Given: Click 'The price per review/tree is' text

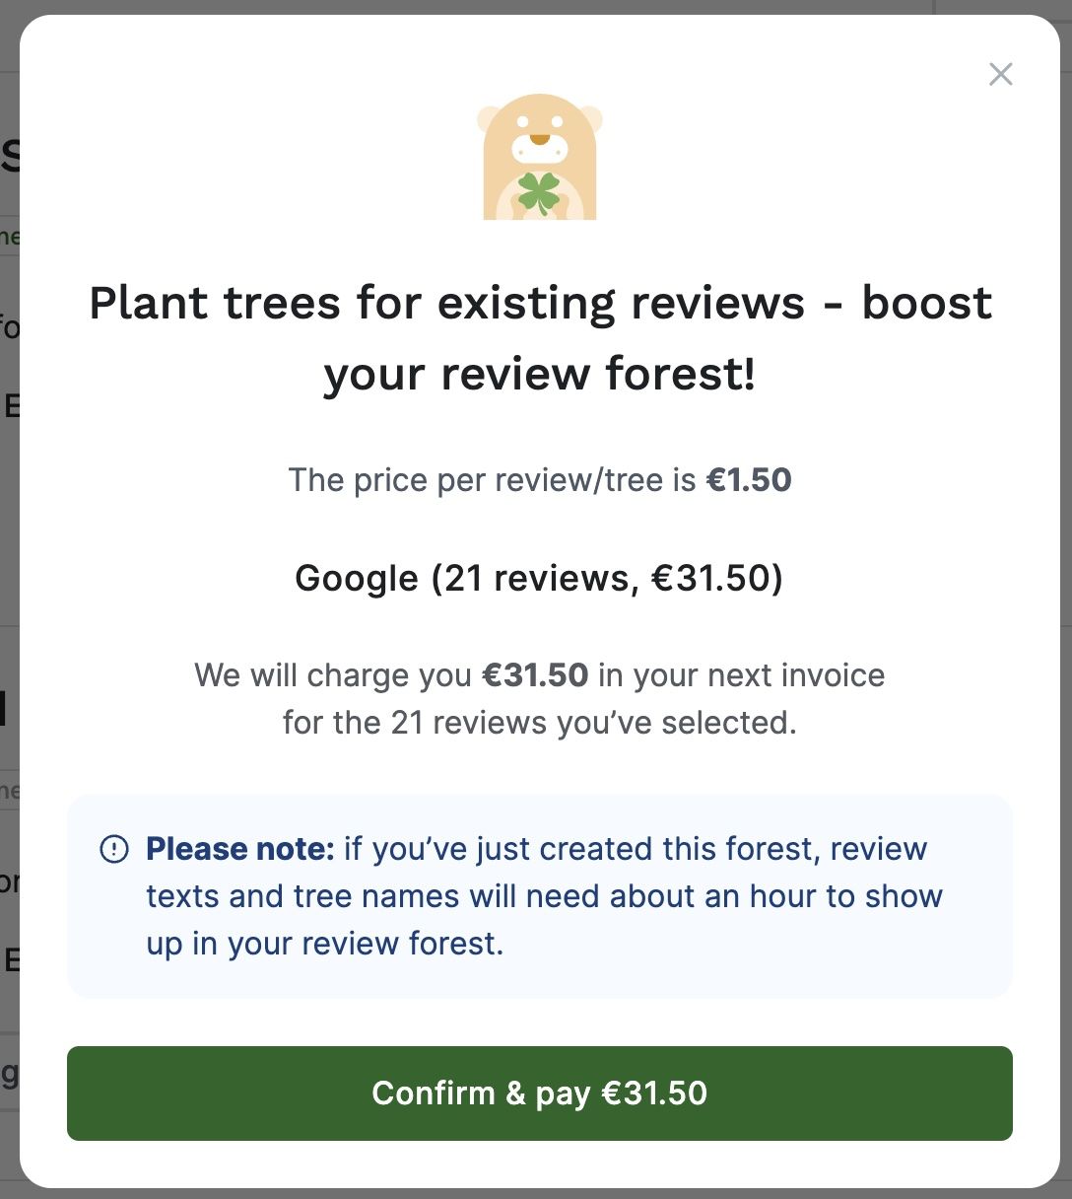Looking at the screenshot, I should click(492, 480).
